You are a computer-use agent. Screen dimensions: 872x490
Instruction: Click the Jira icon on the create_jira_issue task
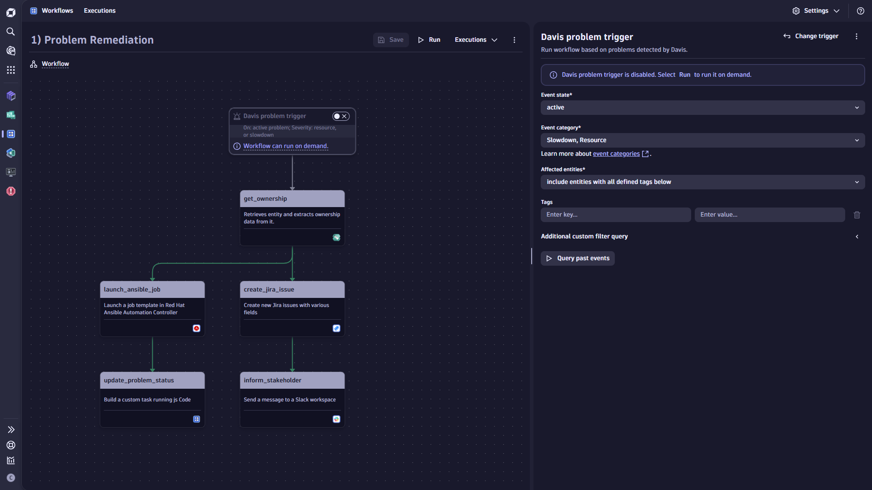(336, 328)
